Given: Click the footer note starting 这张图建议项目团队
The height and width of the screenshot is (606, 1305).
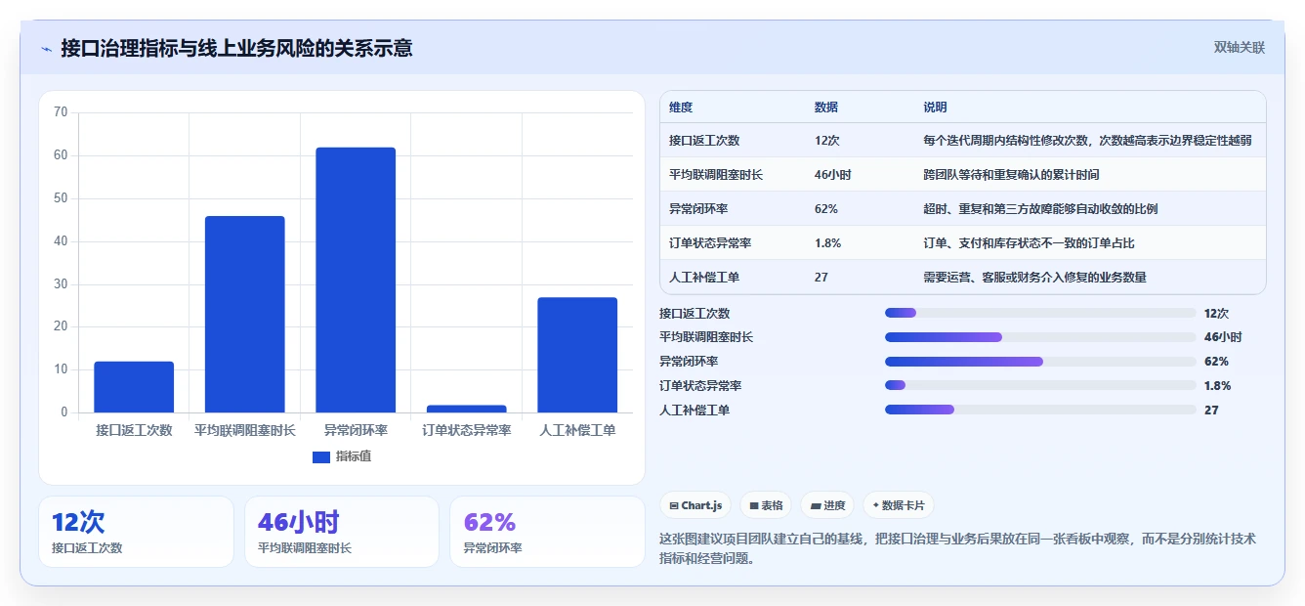Looking at the screenshot, I should (x=958, y=548).
